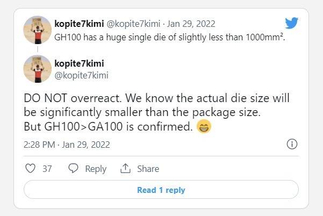Open the info circle icon

pos(292,144)
